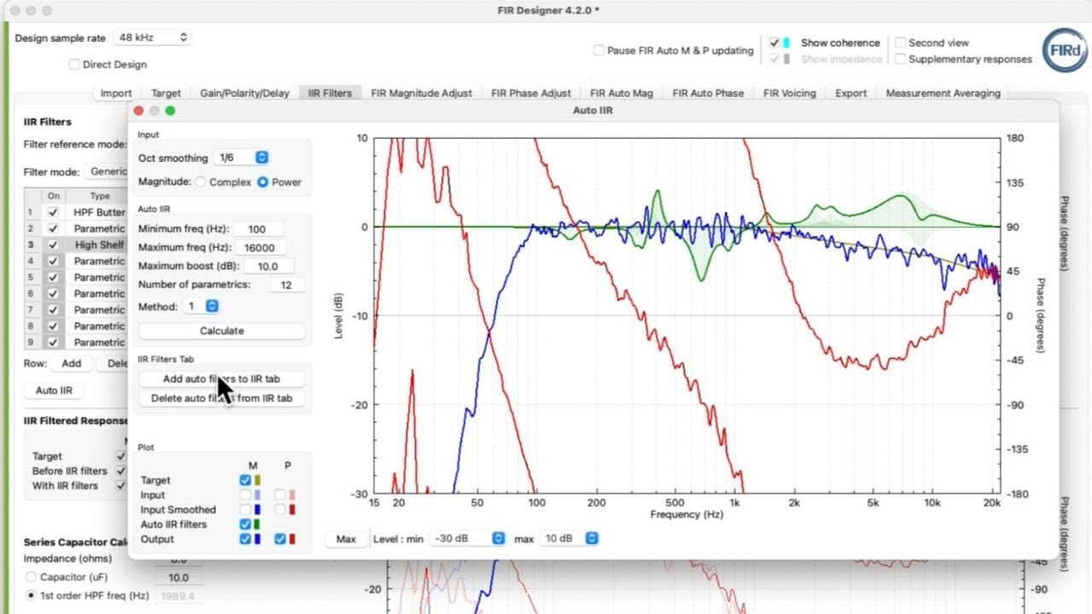Enable the Supplementary responses checkbox
Viewport: 1092px width, 614px height.
tap(900, 59)
